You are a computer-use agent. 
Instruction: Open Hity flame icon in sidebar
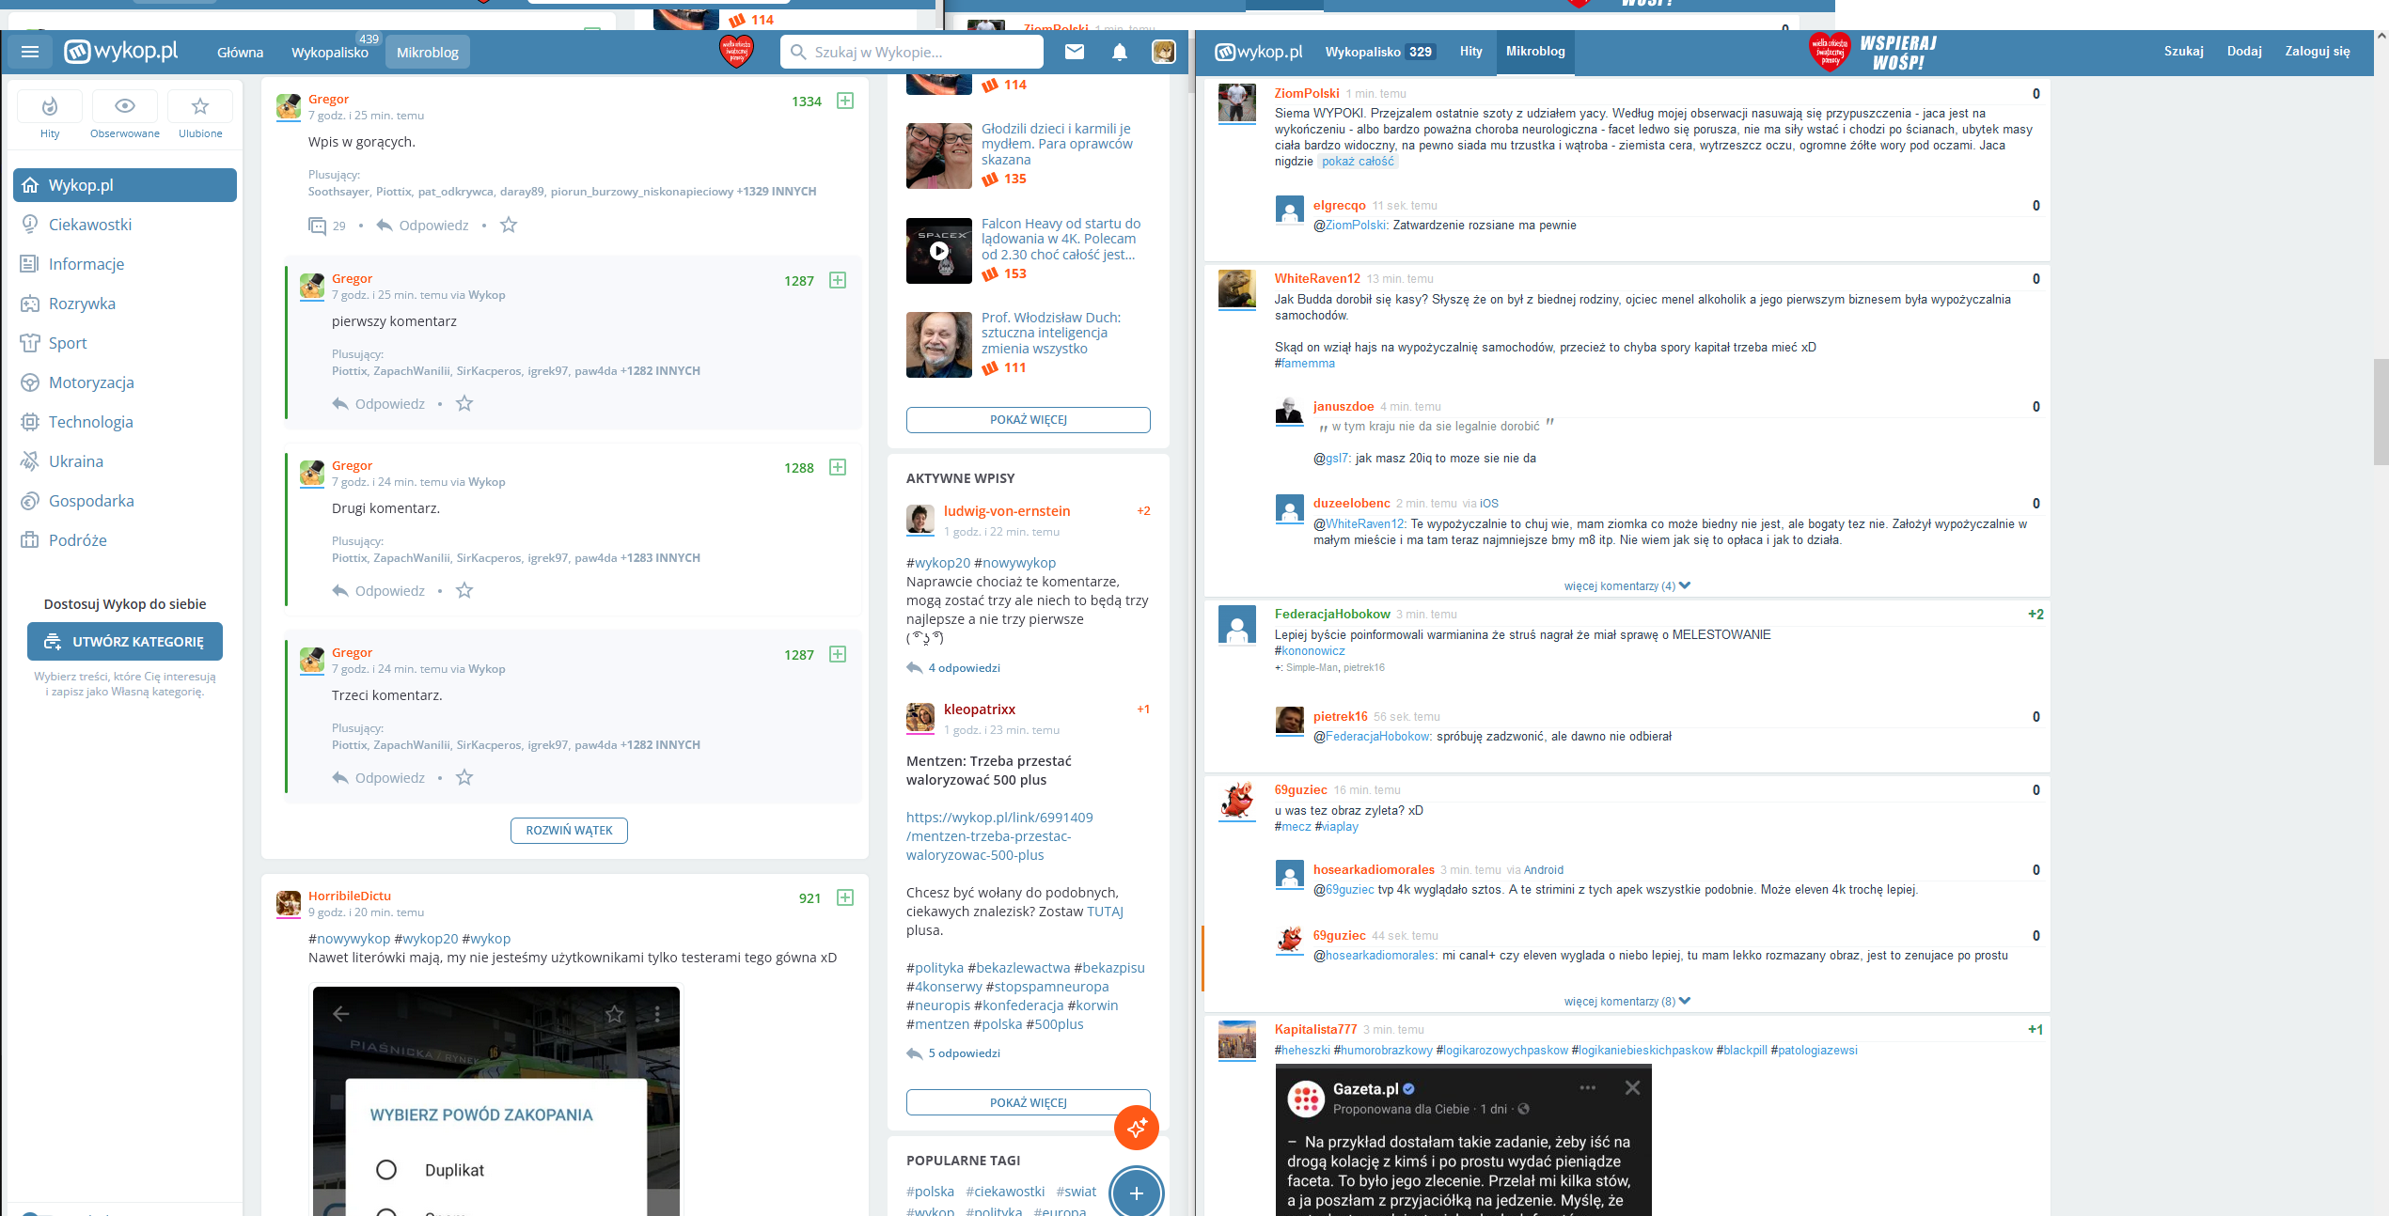point(50,106)
